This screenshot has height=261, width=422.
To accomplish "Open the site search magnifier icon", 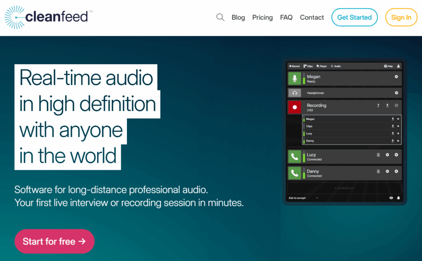I will pyautogui.click(x=220, y=17).
